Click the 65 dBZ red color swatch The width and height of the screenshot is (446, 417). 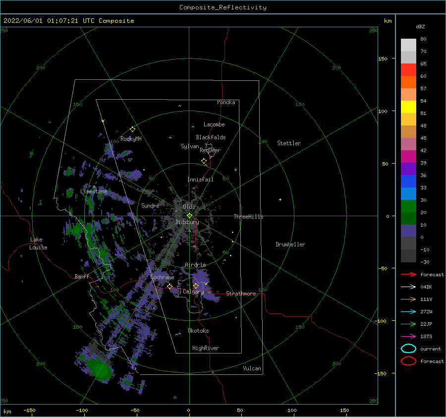click(408, 70)
